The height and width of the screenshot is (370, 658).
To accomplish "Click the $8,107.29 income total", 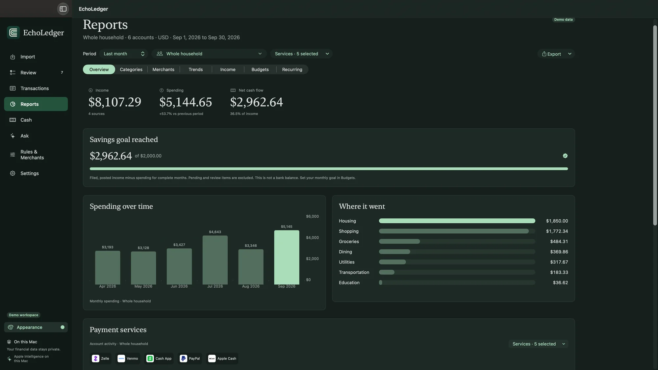I will [115, 102].
